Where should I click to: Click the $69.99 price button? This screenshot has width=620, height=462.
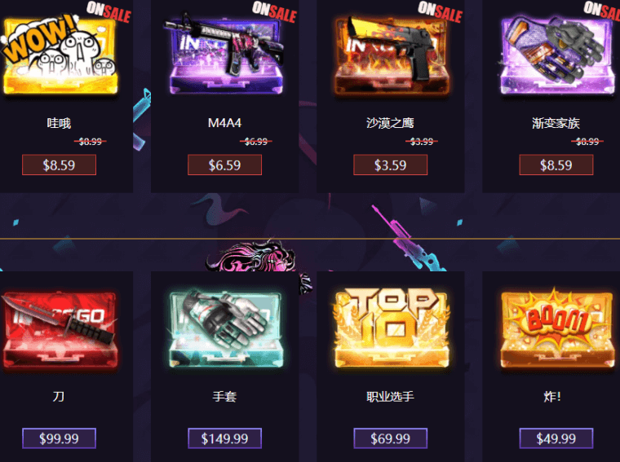[x=390, y=438]
